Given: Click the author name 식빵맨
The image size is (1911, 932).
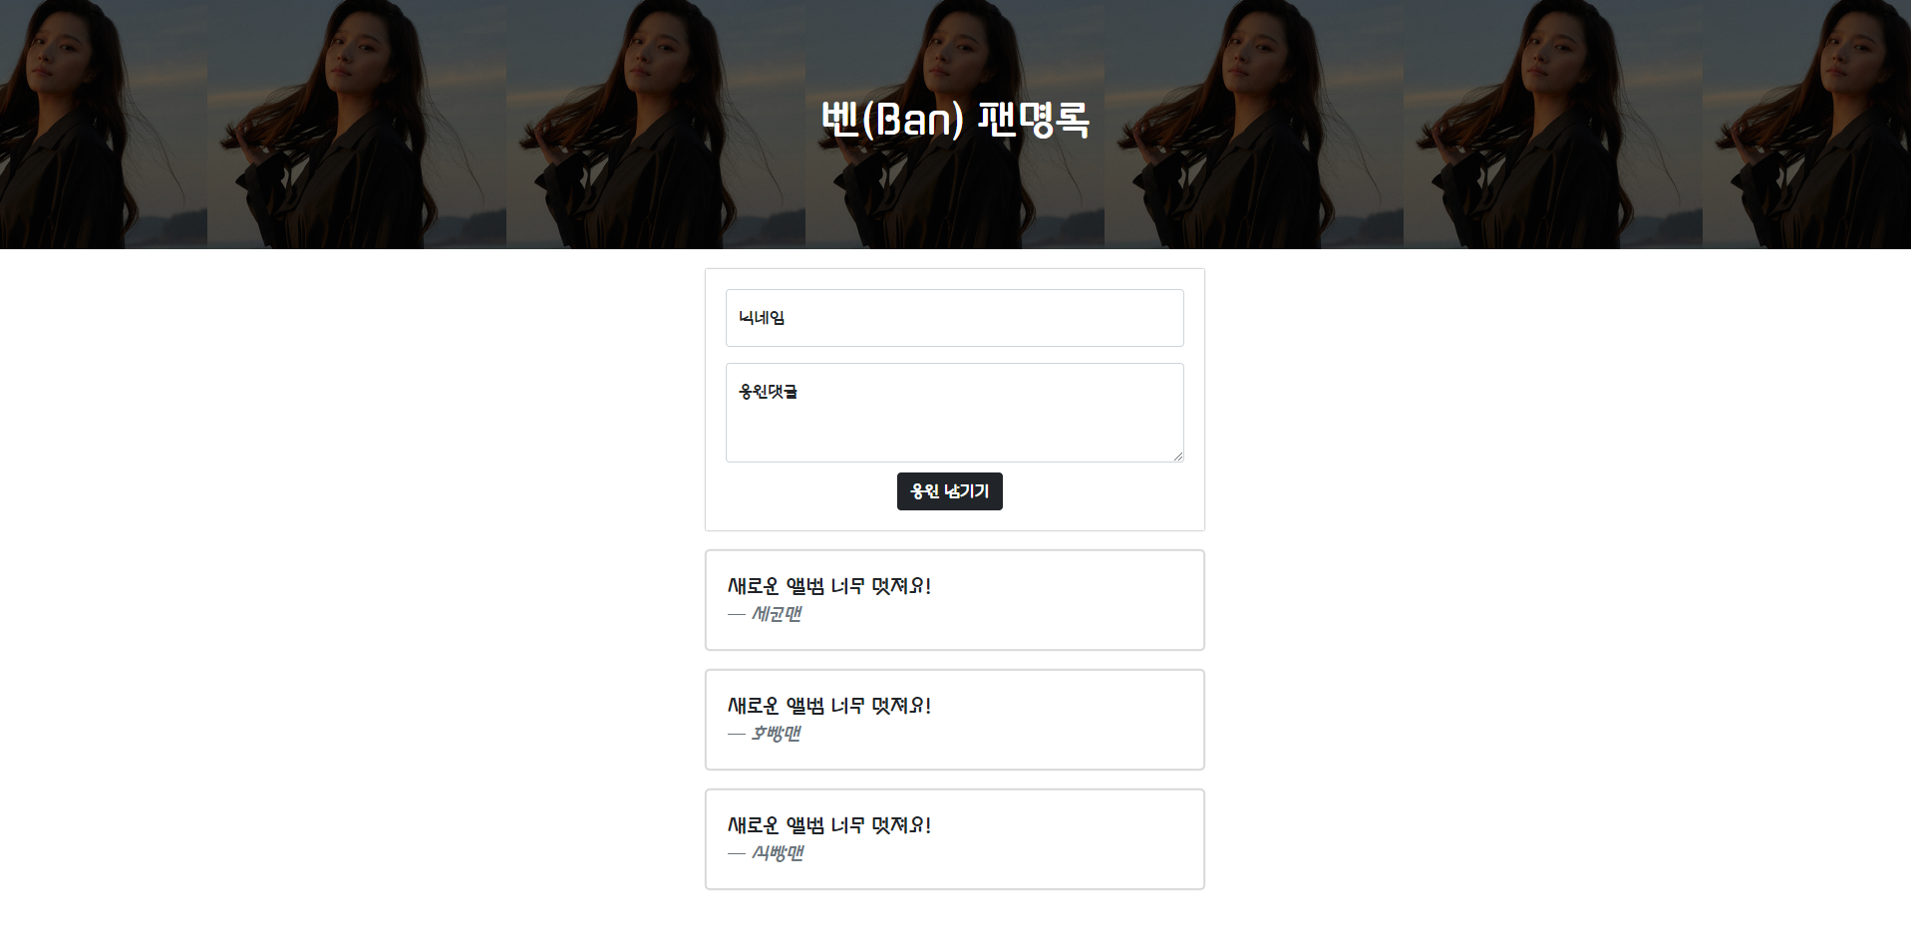Looking at the screenshot, I should (778, 853).
